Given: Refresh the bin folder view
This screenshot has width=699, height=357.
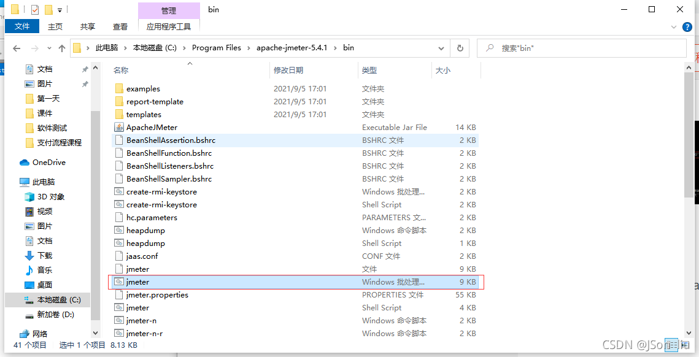Looking at the screenshot, I should [x=460, y=48].
